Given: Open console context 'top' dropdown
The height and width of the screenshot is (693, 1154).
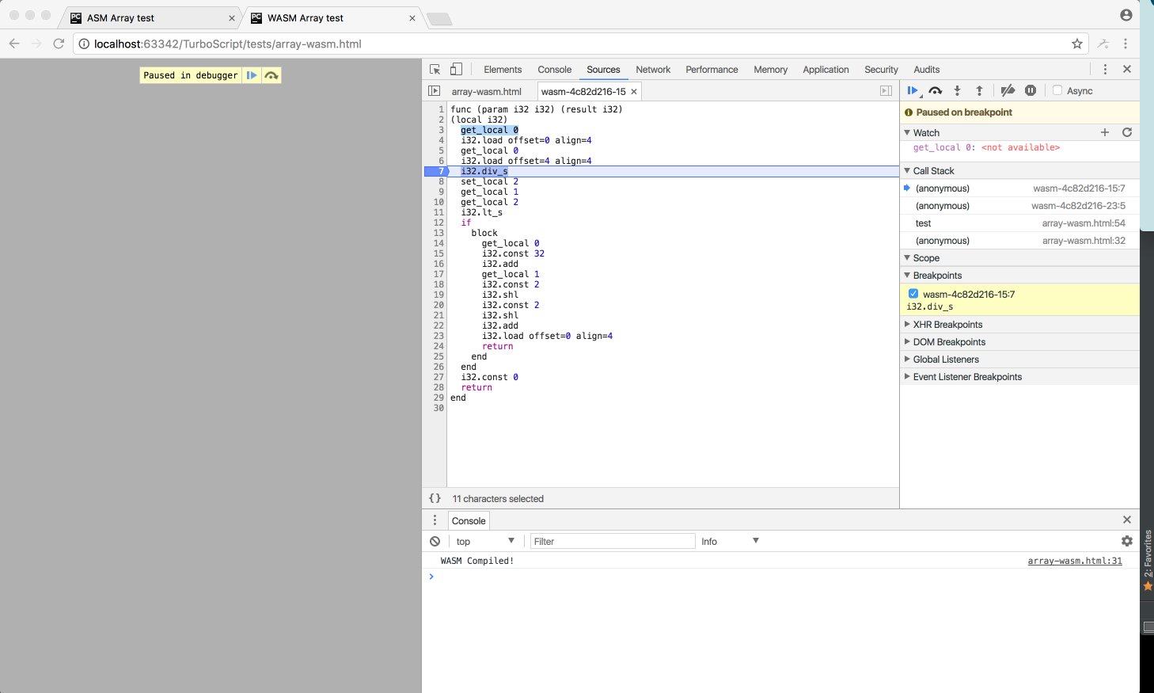Looking at the screenshot, I should pyautogui.click(x=485, y=541).
